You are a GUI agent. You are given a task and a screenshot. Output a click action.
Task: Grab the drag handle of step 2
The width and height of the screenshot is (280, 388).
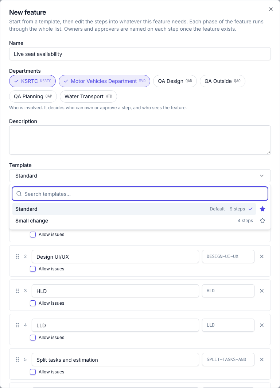point(17,256)
